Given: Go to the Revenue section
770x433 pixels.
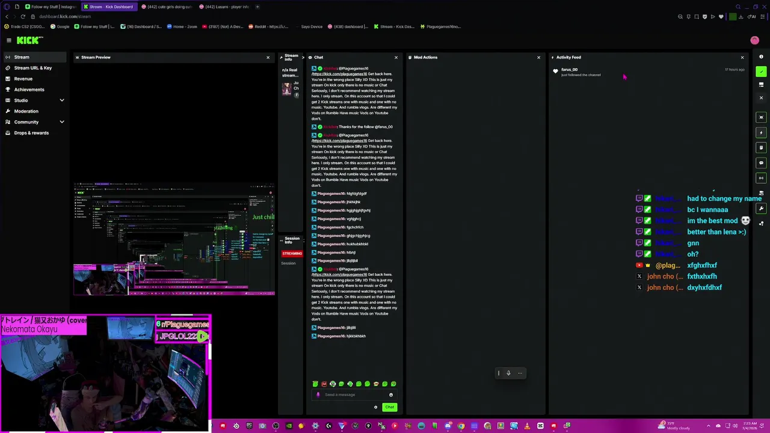Looking at the screenshot, I should click(x=35, y=79).
